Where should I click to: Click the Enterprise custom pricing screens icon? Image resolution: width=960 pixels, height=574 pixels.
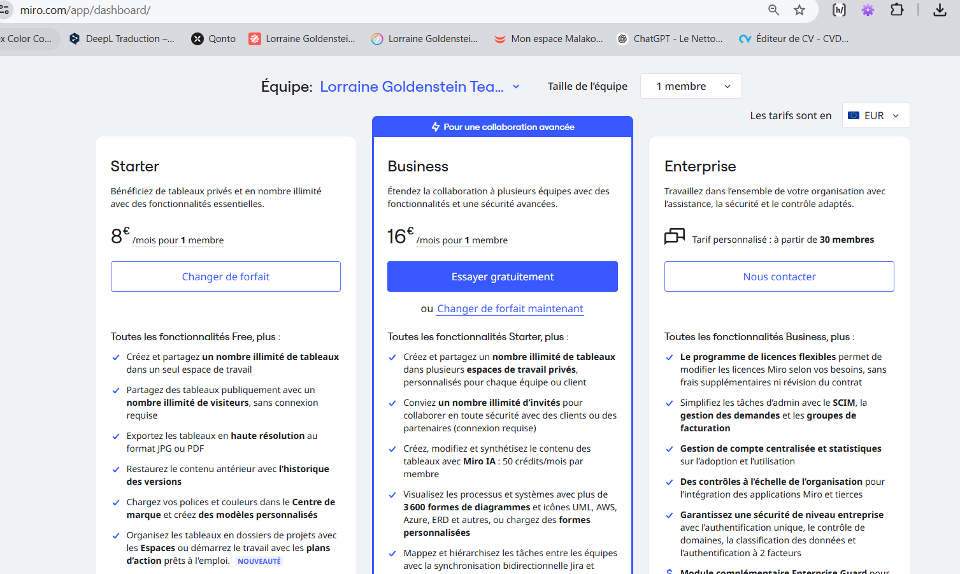coord(675,236)
